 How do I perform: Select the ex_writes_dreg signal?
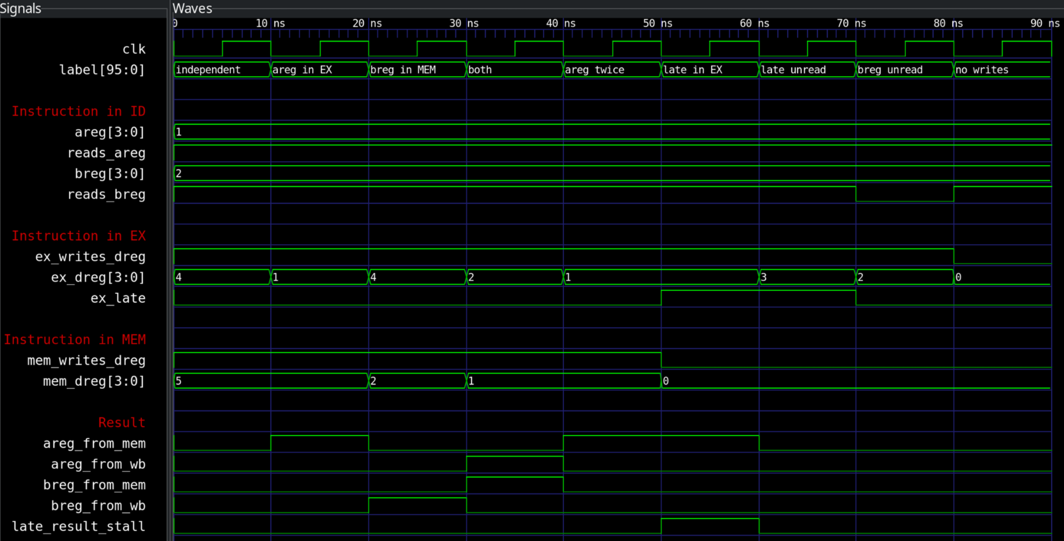[x=90, y=256]
